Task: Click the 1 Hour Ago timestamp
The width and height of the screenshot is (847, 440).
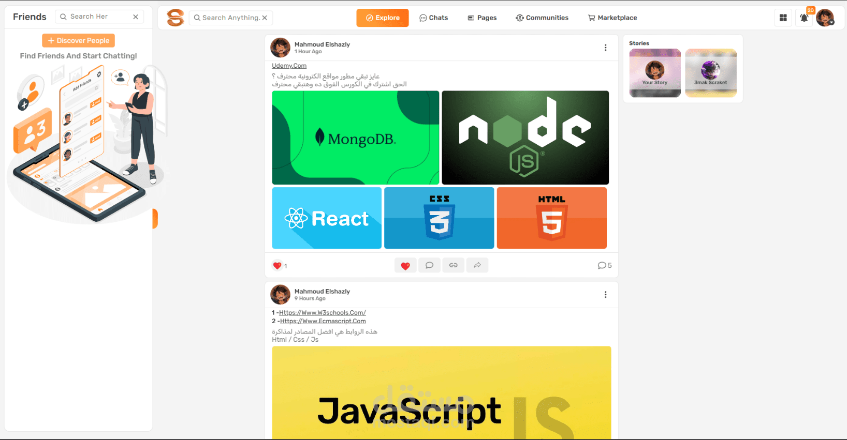Action: pyautogui.click(x=308, y=52)
